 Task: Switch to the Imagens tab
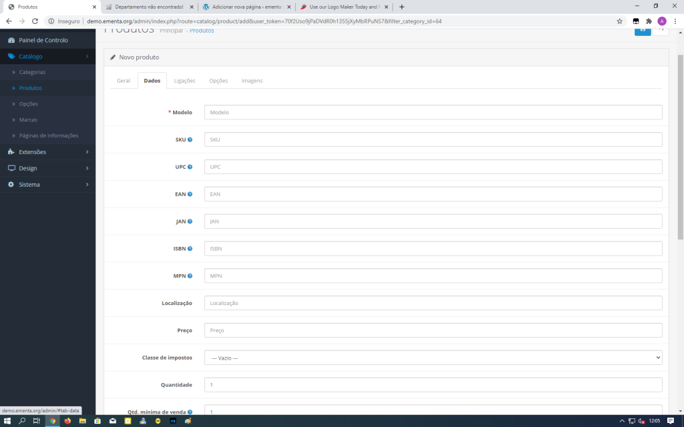point(252,81)
